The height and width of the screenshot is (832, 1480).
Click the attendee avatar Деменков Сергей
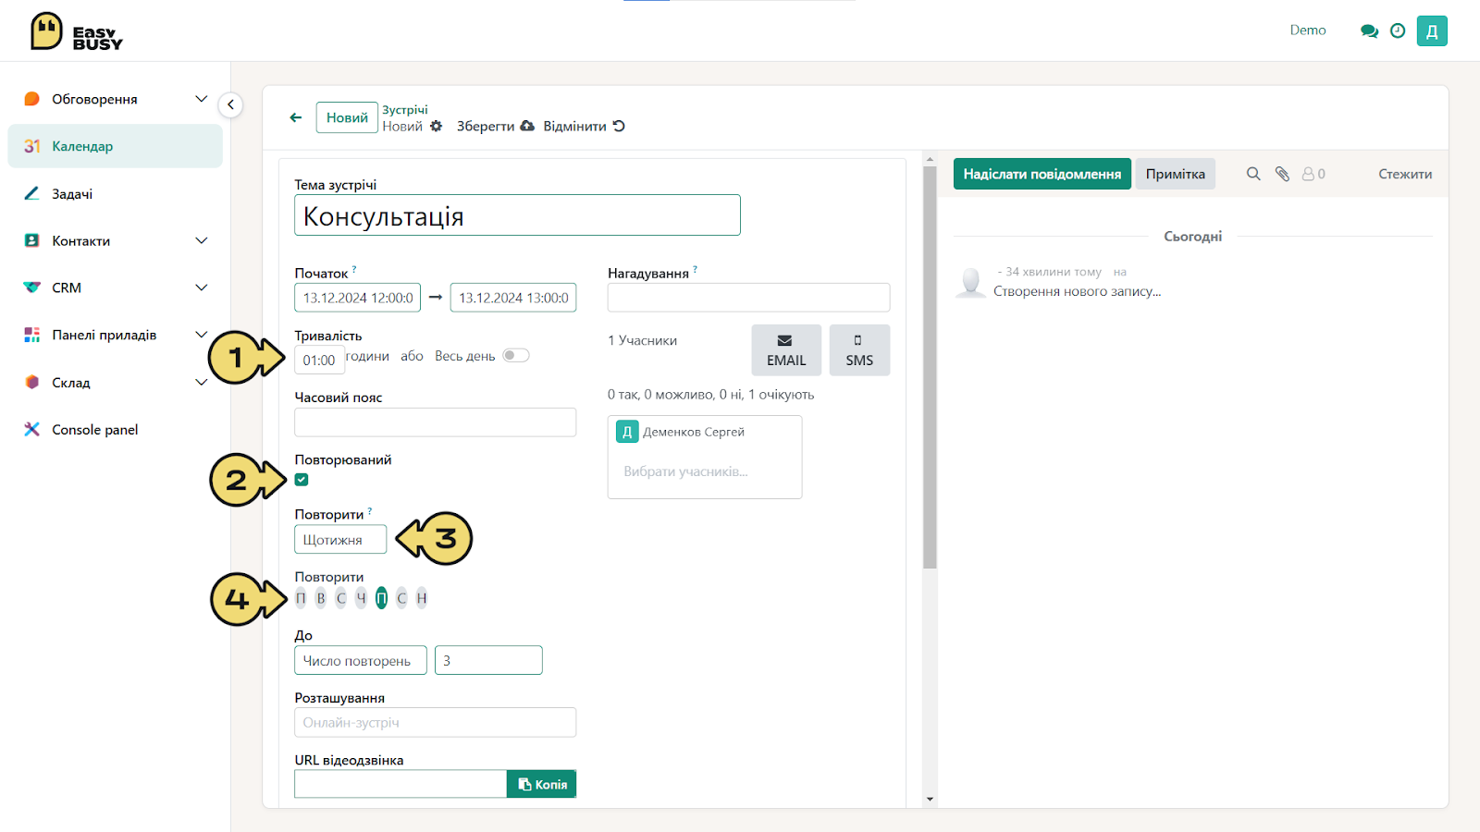pos(627,432)
